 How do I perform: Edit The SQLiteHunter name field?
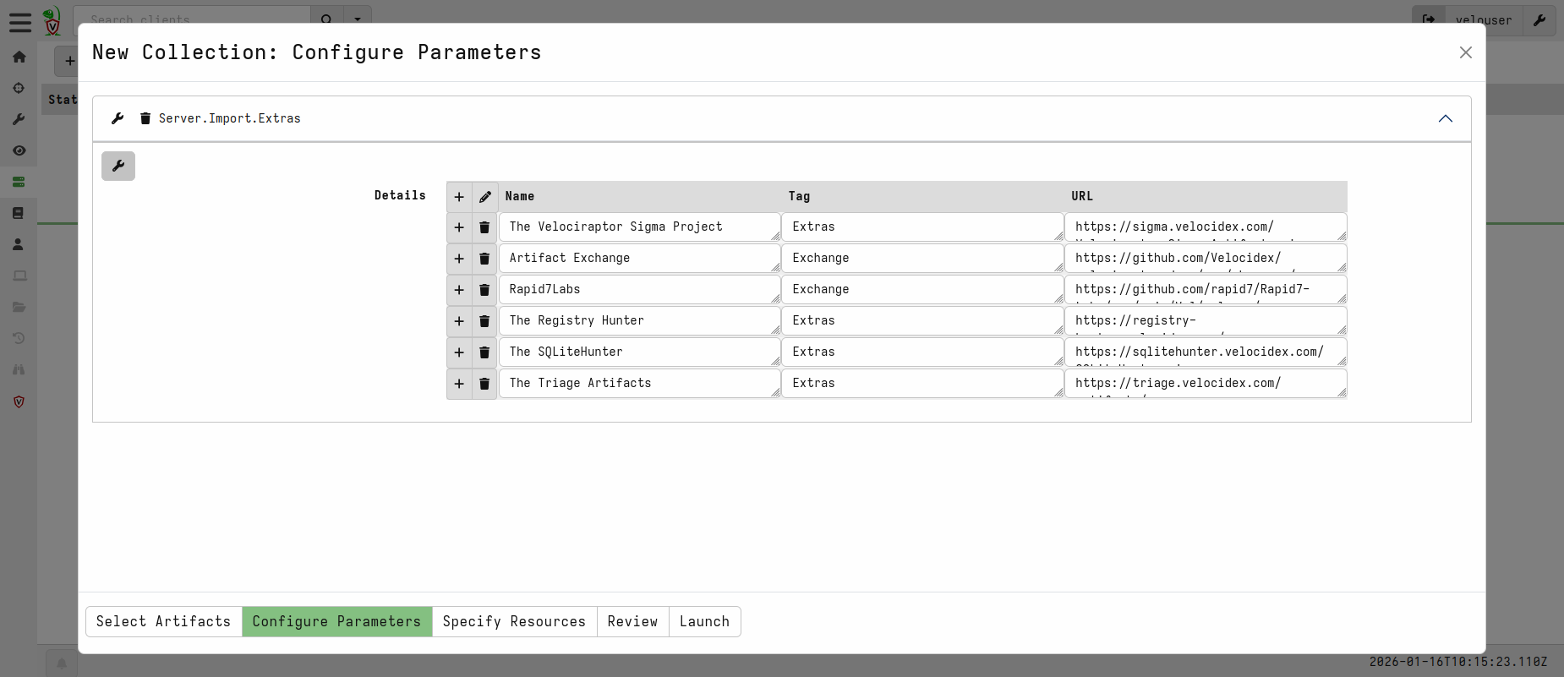640,352
